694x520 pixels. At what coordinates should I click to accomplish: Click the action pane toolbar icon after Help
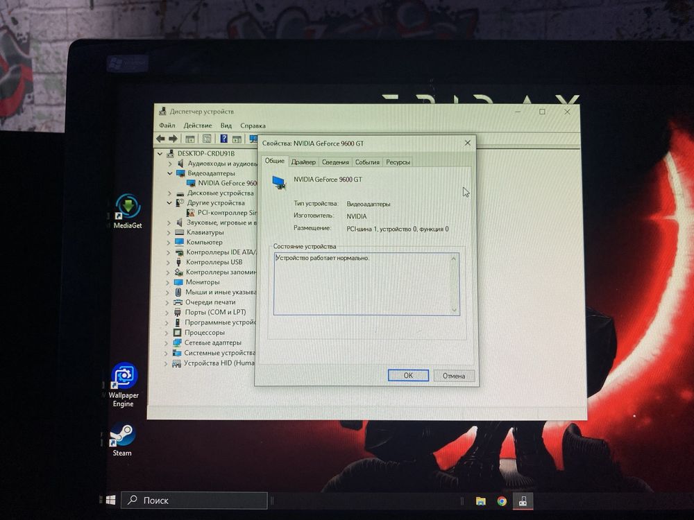coord(237,139)
